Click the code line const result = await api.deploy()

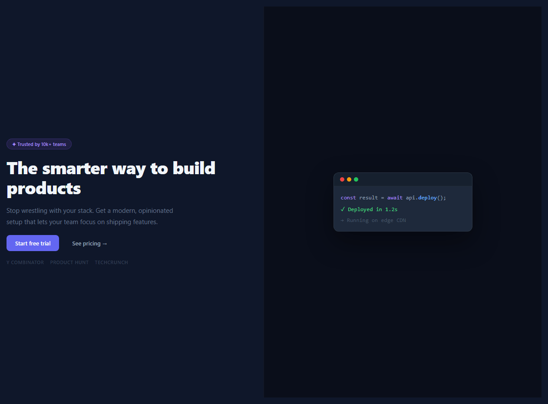pos(393,198)
